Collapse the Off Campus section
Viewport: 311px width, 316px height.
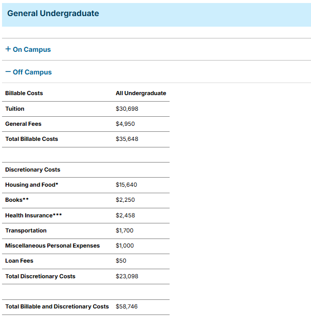(29, 72)
